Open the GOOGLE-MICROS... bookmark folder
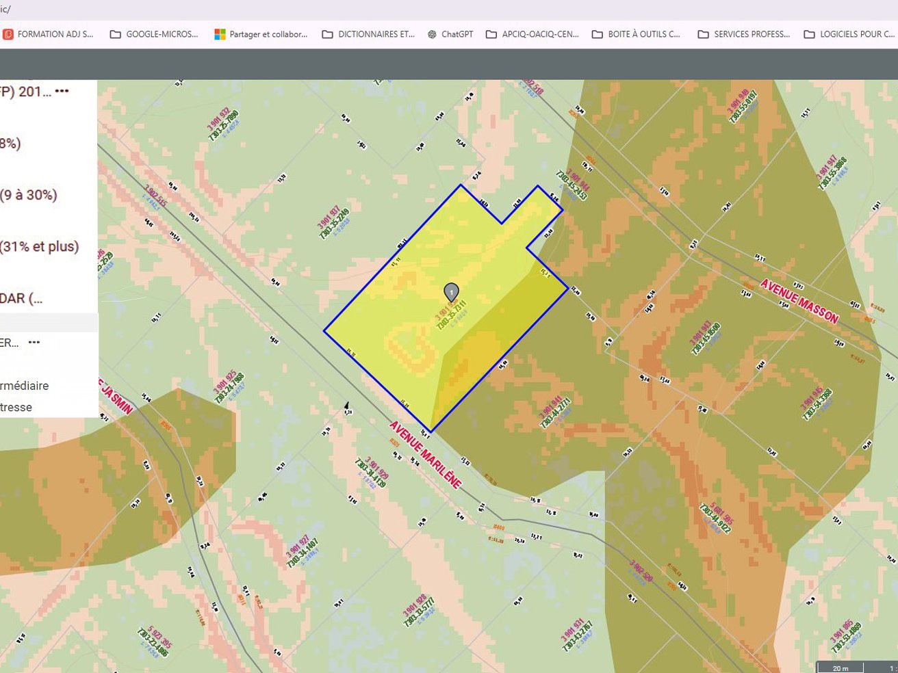898x673 pixels. point(154,34)
